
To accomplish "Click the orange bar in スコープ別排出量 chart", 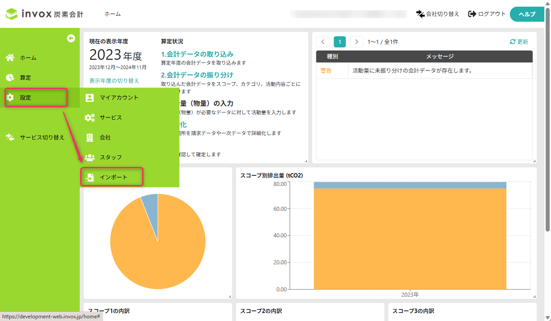I will point(410,239).
